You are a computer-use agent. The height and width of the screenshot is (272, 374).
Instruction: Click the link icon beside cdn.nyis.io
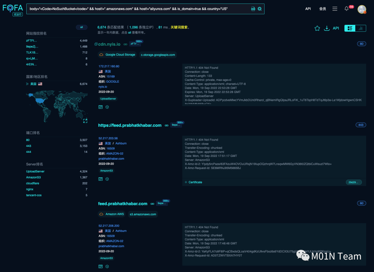pos(125,45)
